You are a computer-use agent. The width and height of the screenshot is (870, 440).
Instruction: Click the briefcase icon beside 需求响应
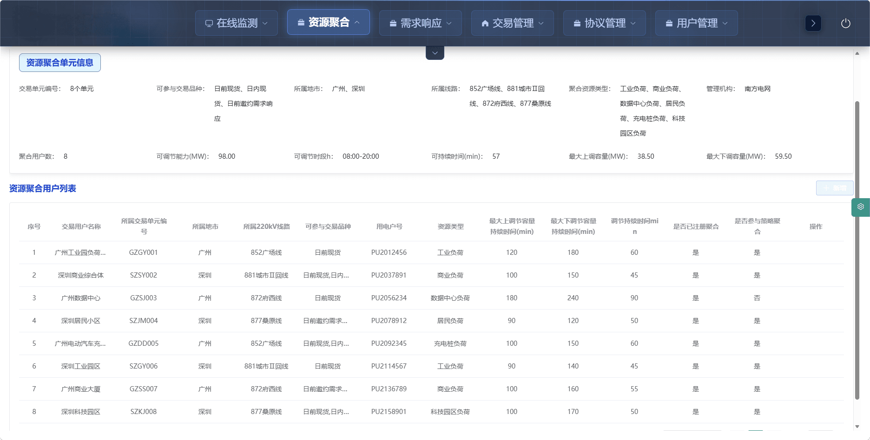[x=393, y=23]
